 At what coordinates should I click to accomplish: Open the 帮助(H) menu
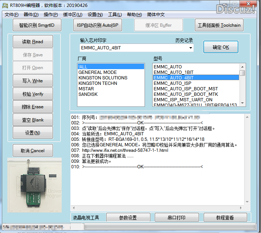134,15
